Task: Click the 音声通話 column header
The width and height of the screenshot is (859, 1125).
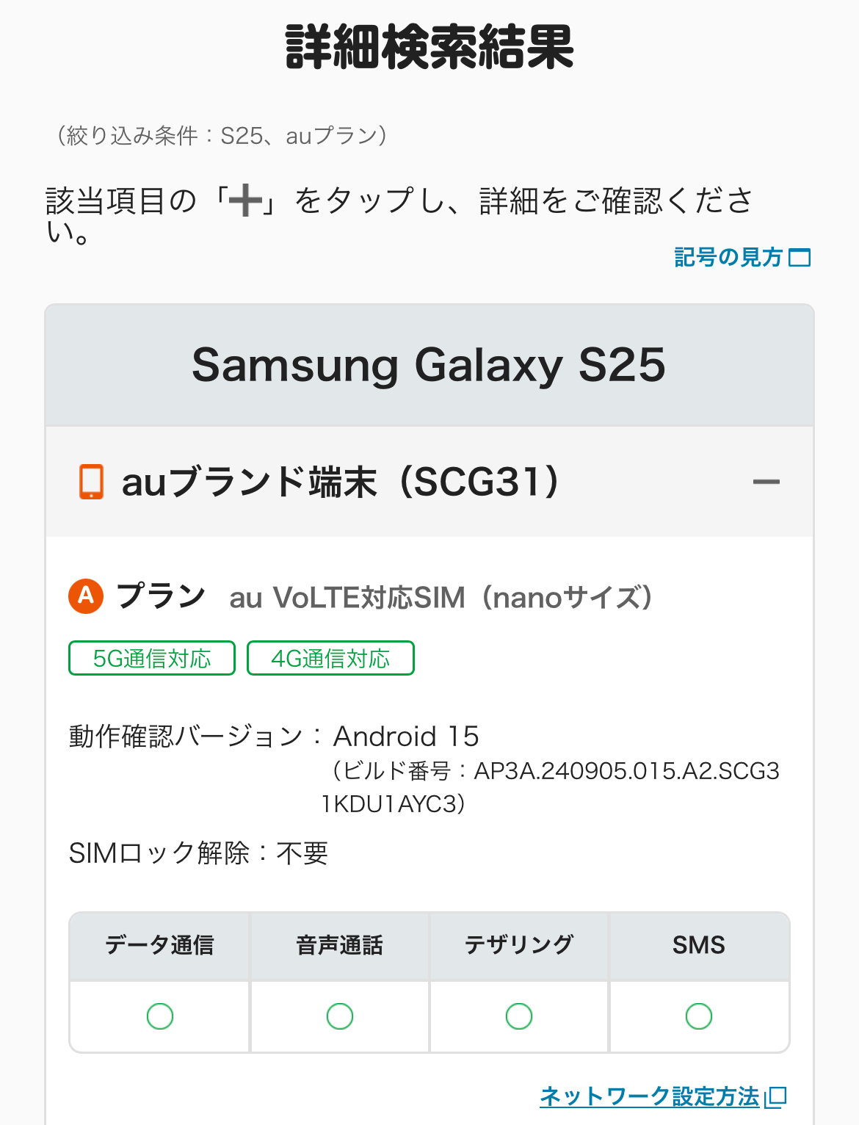Action: 339,945
